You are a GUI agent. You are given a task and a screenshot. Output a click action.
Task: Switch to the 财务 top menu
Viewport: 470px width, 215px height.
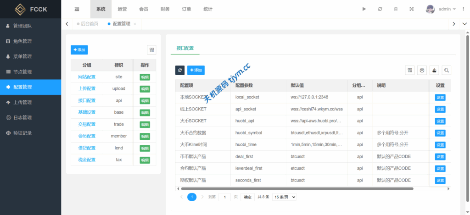tap(165, 9)
